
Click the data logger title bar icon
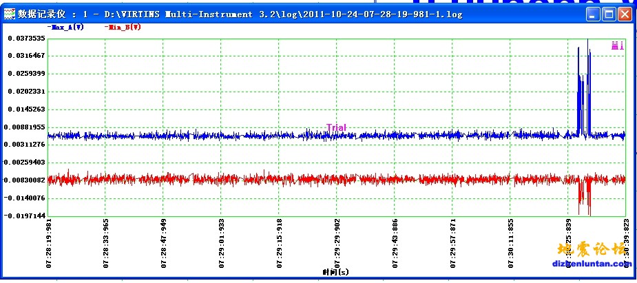coord(10,14)
